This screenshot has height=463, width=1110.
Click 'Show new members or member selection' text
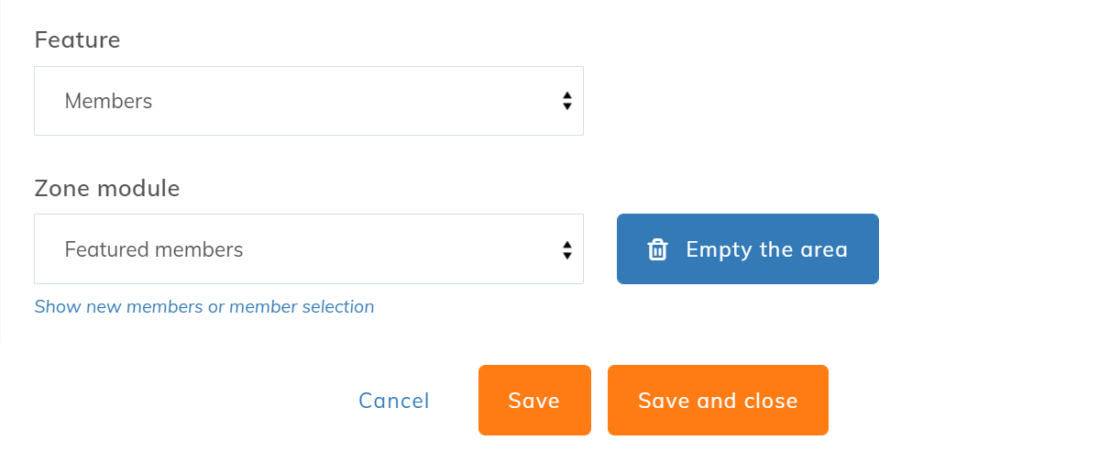tap(204, 306)
